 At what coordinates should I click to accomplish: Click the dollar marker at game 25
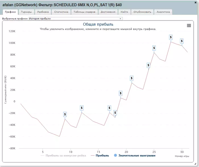pyautogui.click(x=154, y=48)
